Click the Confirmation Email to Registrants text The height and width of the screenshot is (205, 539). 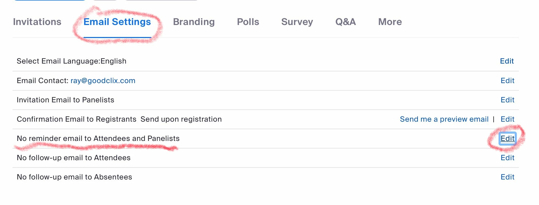click(76, 119)
